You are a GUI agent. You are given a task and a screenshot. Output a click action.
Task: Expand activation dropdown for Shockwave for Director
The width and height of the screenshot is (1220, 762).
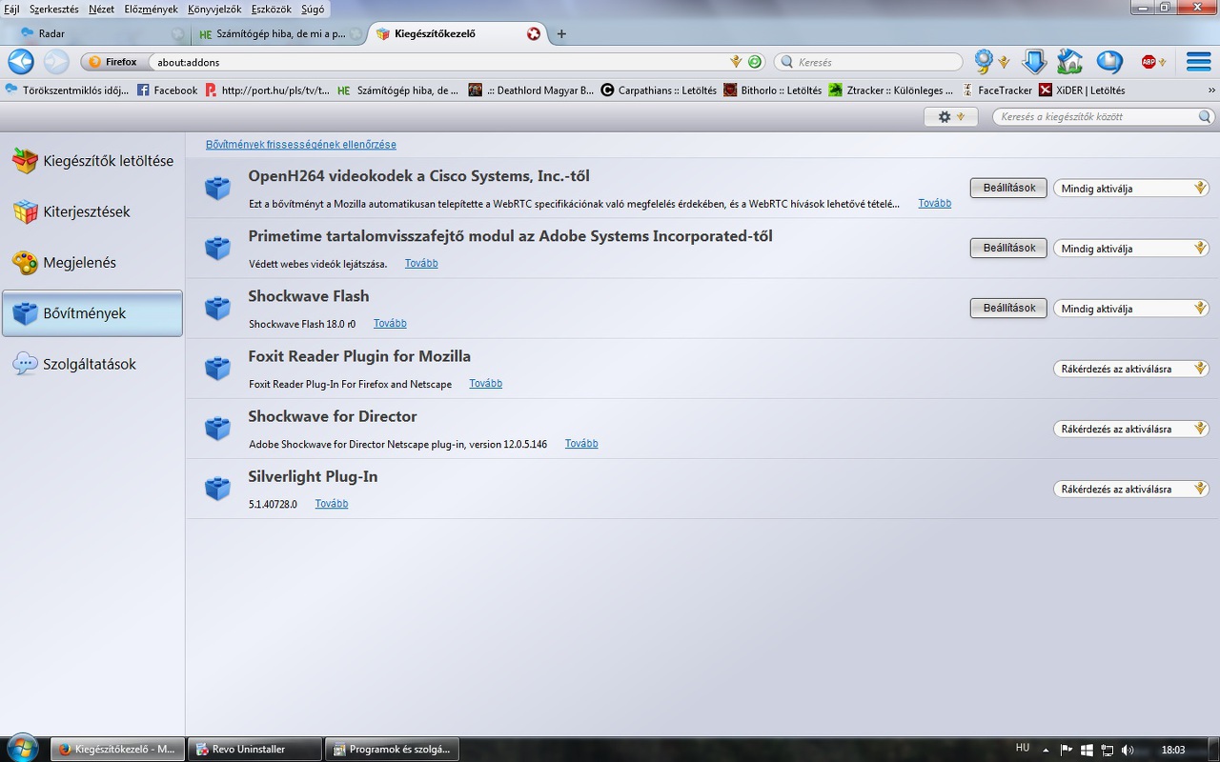[1131, 429]
